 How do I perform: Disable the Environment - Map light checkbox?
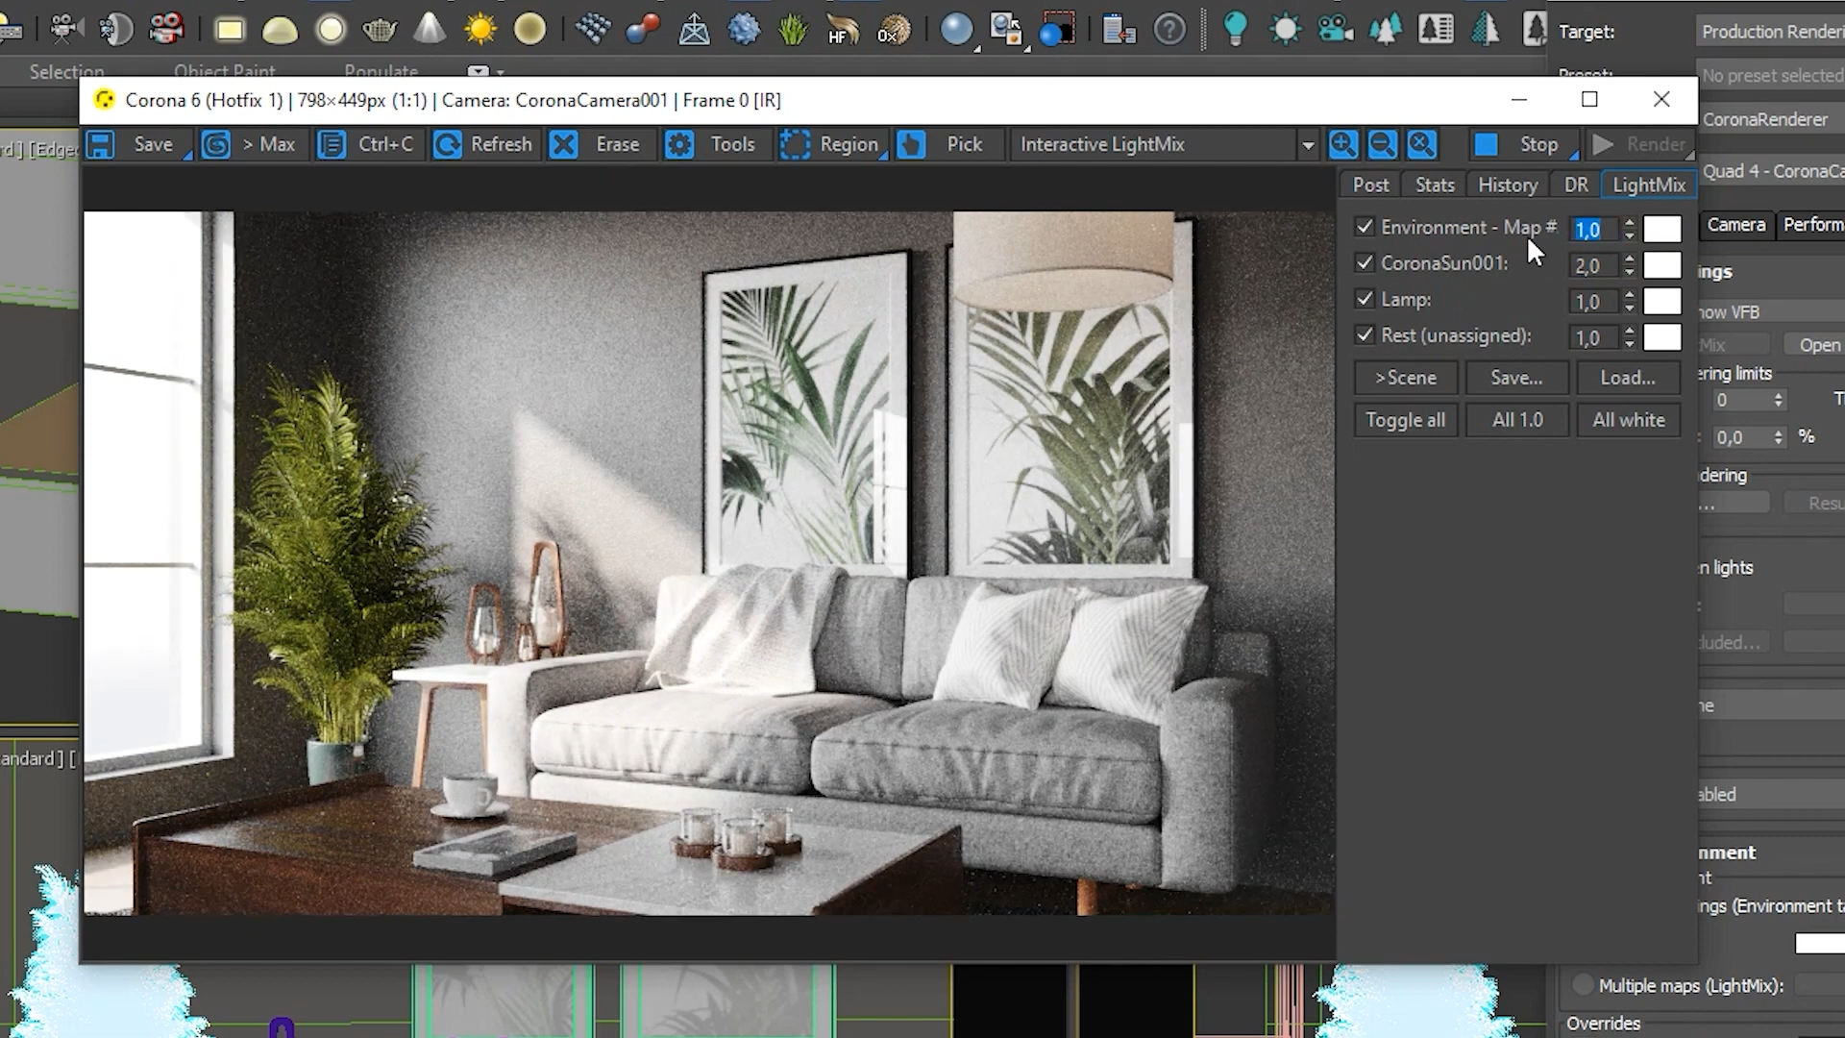[x=1365, y=227]
